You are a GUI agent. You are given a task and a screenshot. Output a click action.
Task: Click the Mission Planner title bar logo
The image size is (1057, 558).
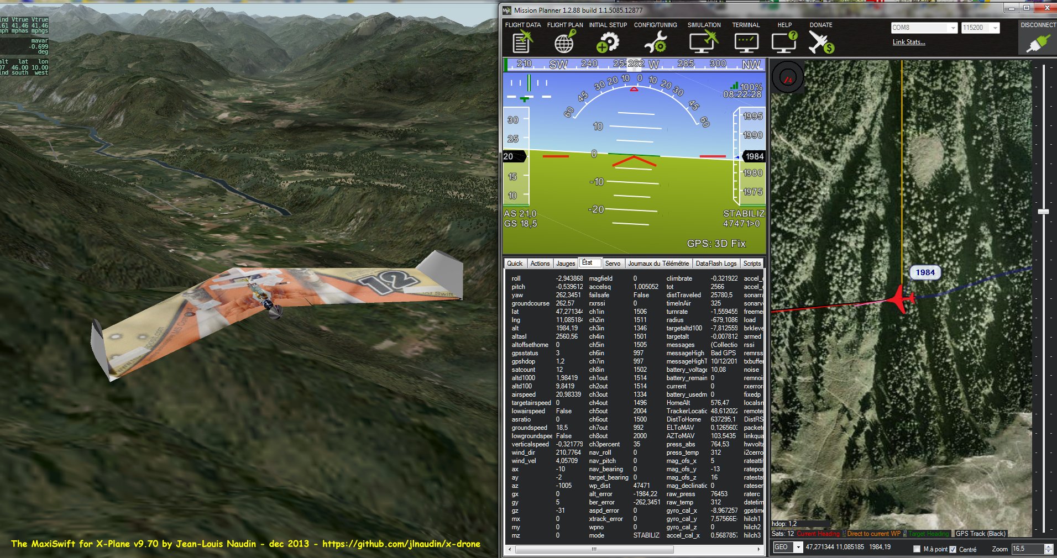(x=507, y=10)
